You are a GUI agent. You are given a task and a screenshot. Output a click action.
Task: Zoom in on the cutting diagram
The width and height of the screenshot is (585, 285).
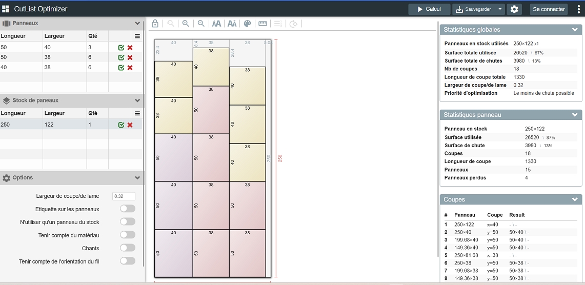tap(186, 24)
